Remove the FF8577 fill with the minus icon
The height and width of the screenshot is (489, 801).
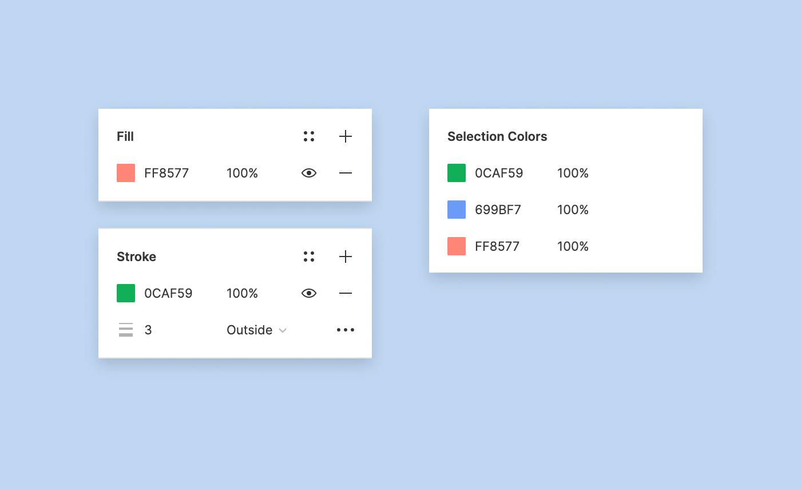click(346, 173)
